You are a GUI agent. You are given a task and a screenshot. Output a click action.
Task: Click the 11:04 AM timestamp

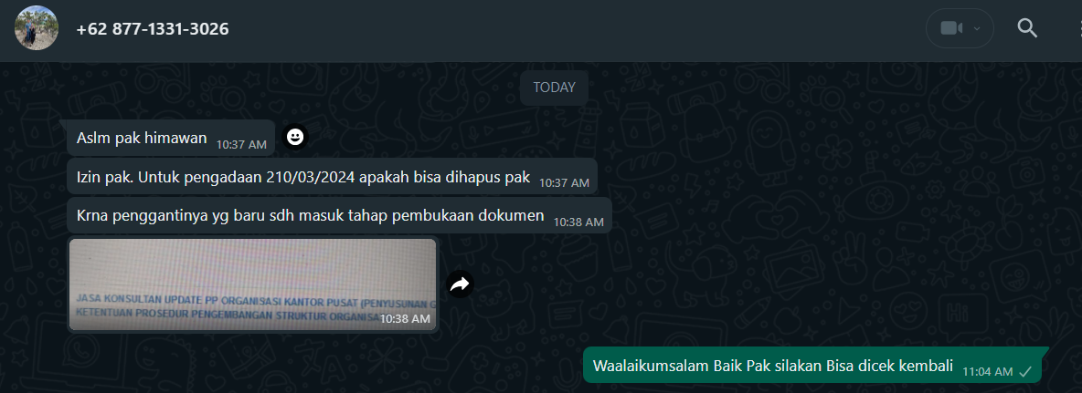pyautogui.click(x=988, y=372)
